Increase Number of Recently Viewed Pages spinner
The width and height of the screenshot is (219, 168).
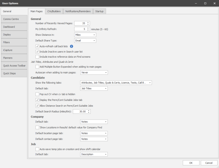[x=88, y=22]
